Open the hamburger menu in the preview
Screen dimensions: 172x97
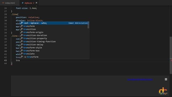(x=166, y=79)
